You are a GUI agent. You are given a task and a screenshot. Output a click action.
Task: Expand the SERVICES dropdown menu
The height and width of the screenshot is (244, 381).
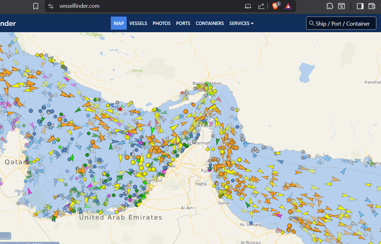click(x=241, y=23)
